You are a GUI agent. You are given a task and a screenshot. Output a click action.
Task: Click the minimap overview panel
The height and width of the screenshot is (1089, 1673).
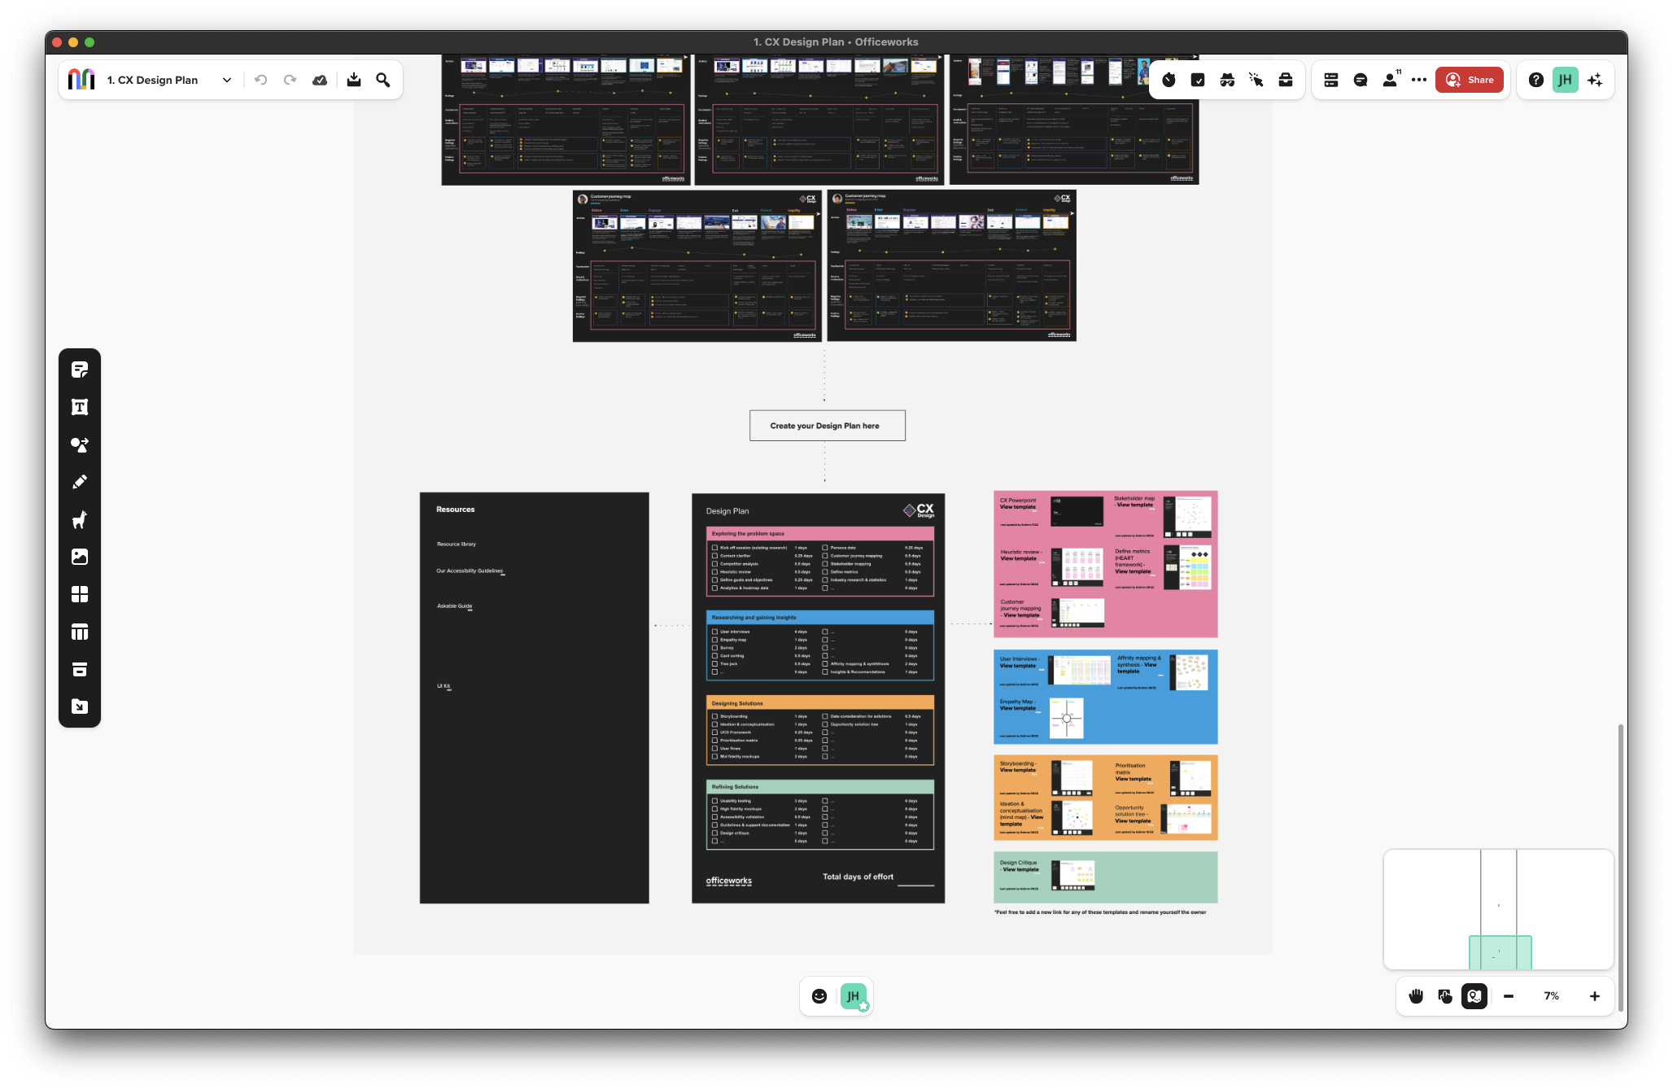(1498, 909)
